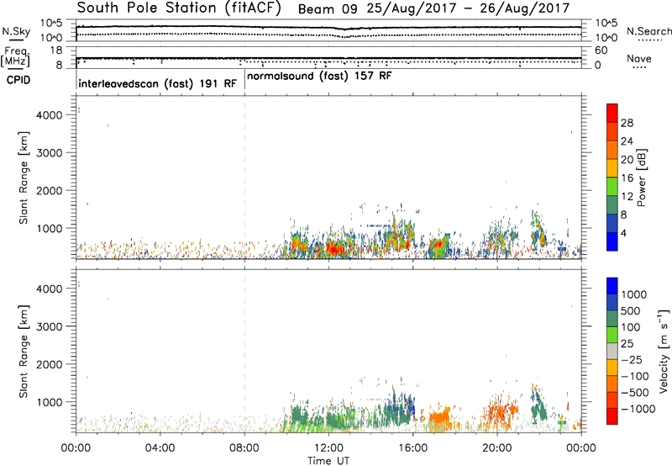Click the N.Search legend label
672x466 pixels.
[x=648, y=31]
